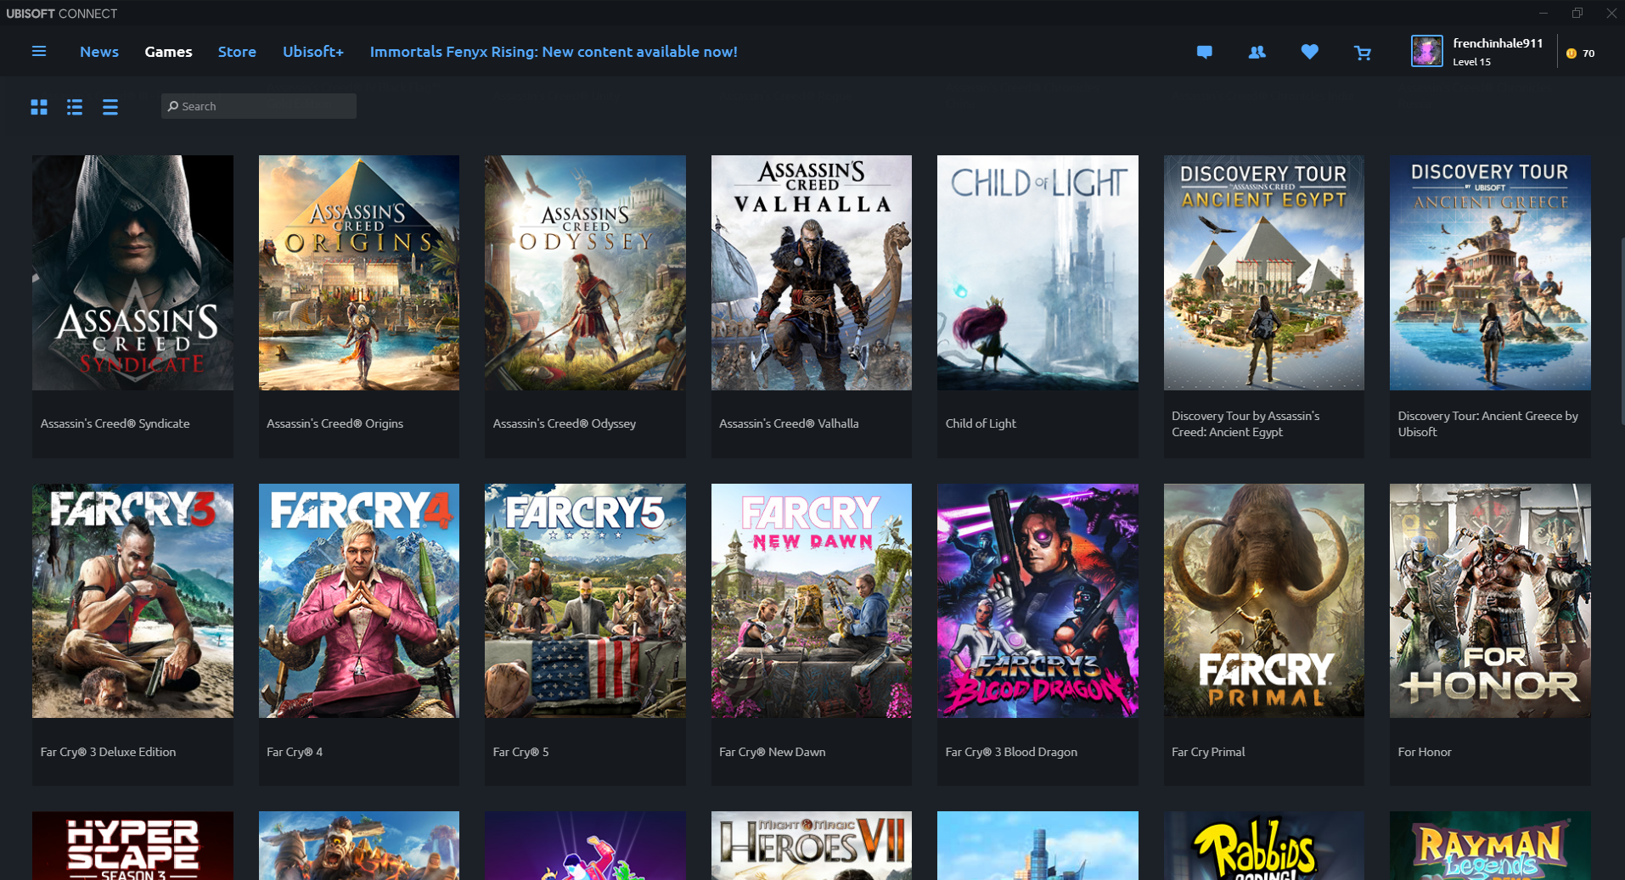Screen dimensions: 1625x880
Task: Open Rayman Legends cover
Action: tap(1490, 845)
